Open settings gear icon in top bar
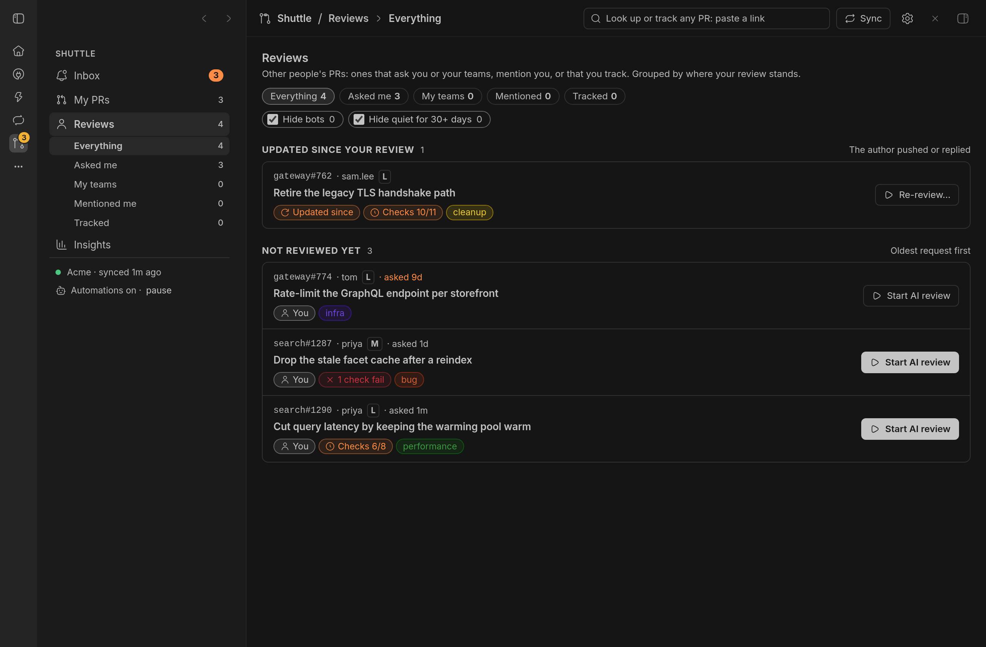The image size is (986, 647). tap(907, 18)
